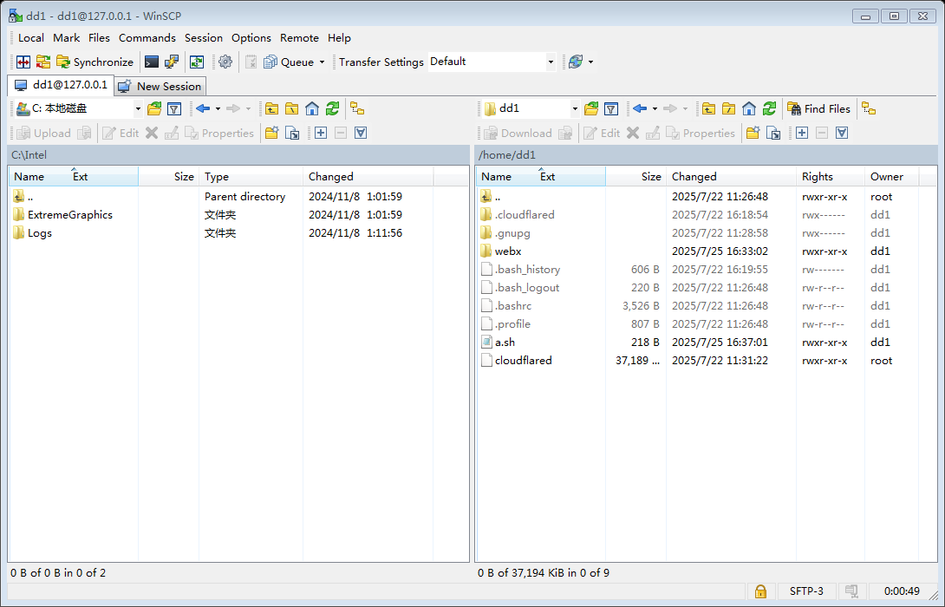Viewport: 945px width, 607px height.
Task: Expand the local drive C: dropdown
Action: (138, 108)
